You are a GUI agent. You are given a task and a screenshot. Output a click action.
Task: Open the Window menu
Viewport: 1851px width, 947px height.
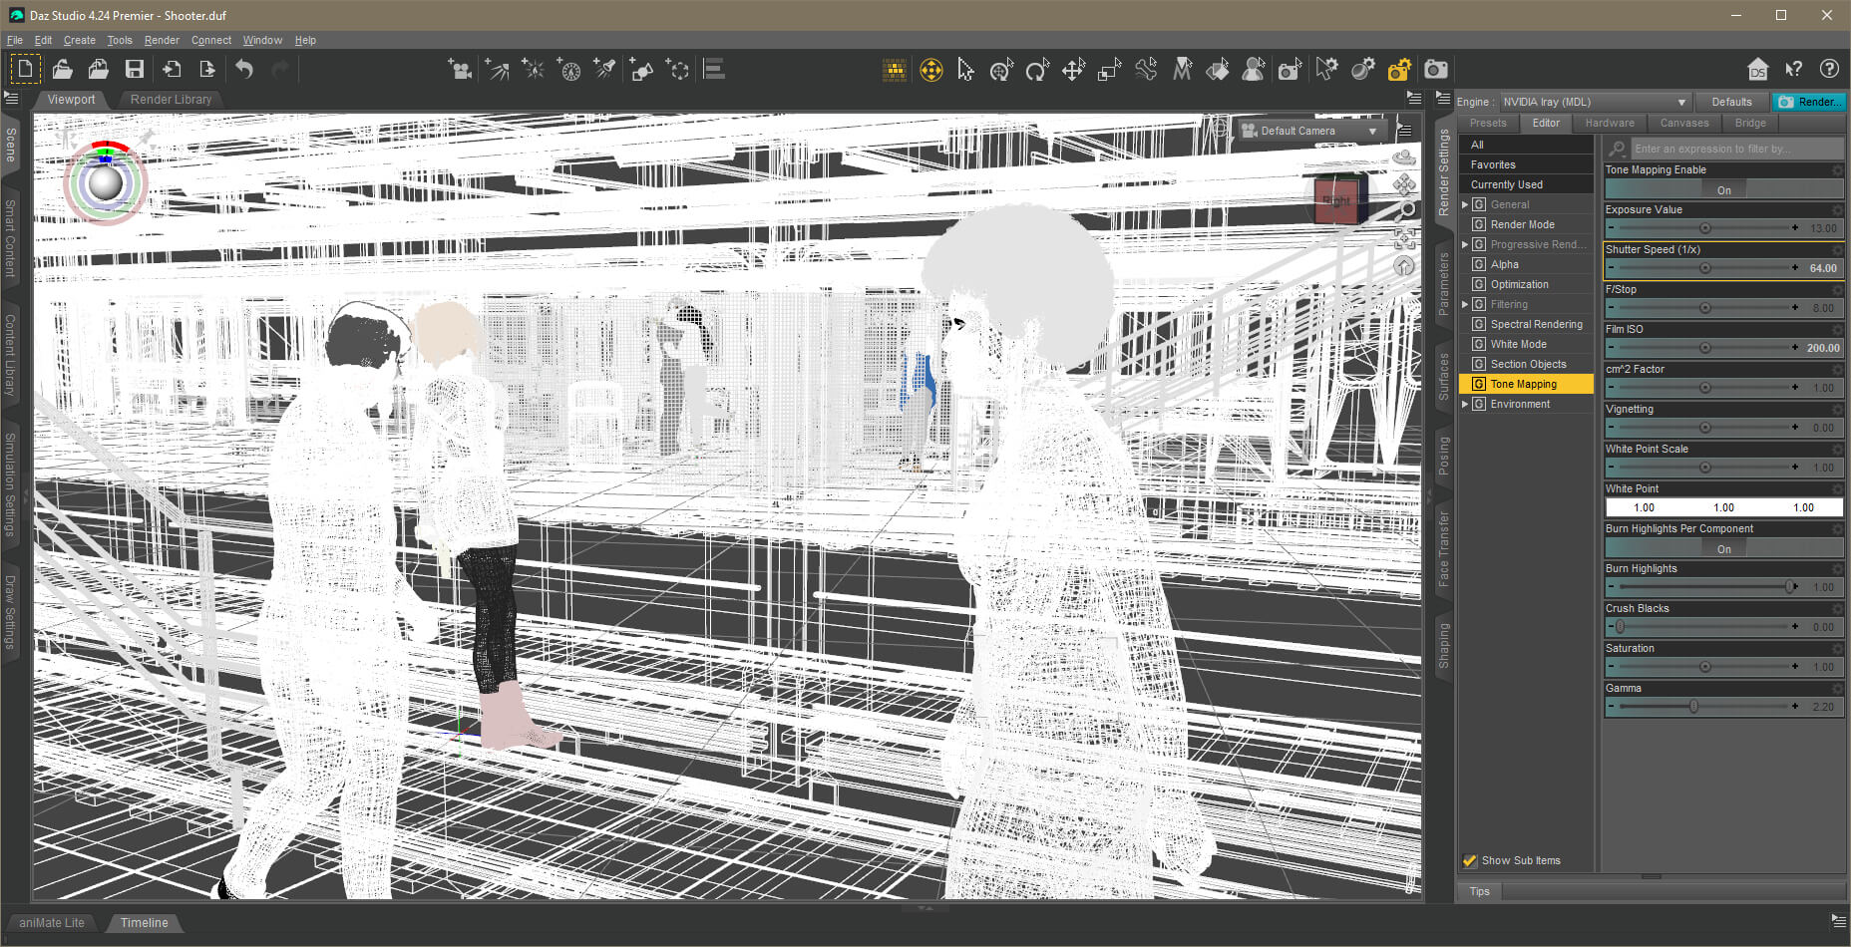coord(262,40)
